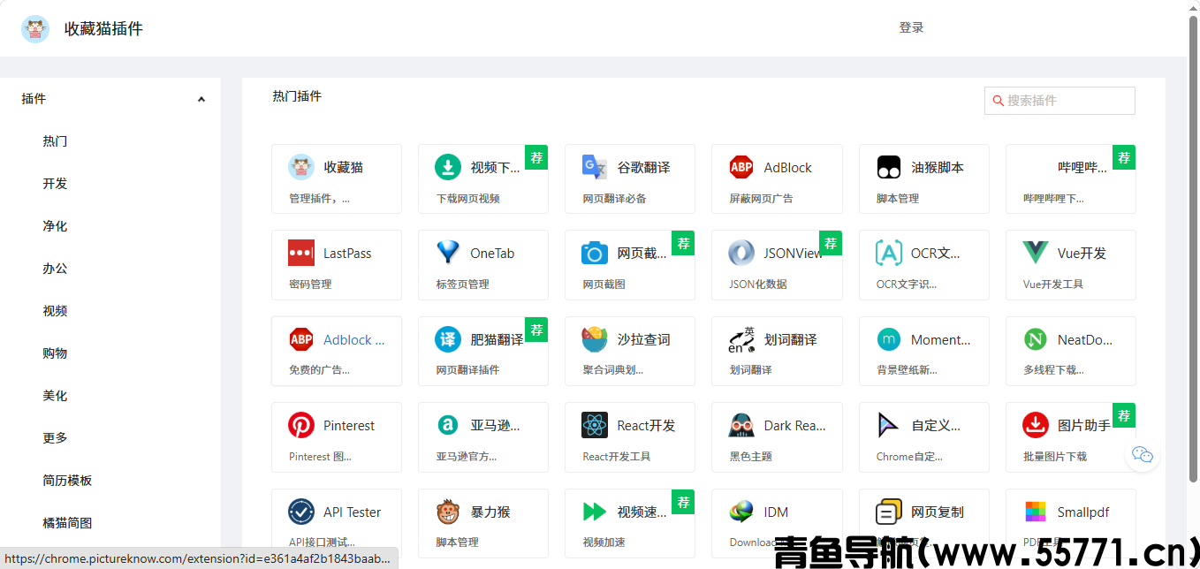Choose 美化 sidebar category
The height and width of the screenshot is (569, 1200).
coord(55,396)
